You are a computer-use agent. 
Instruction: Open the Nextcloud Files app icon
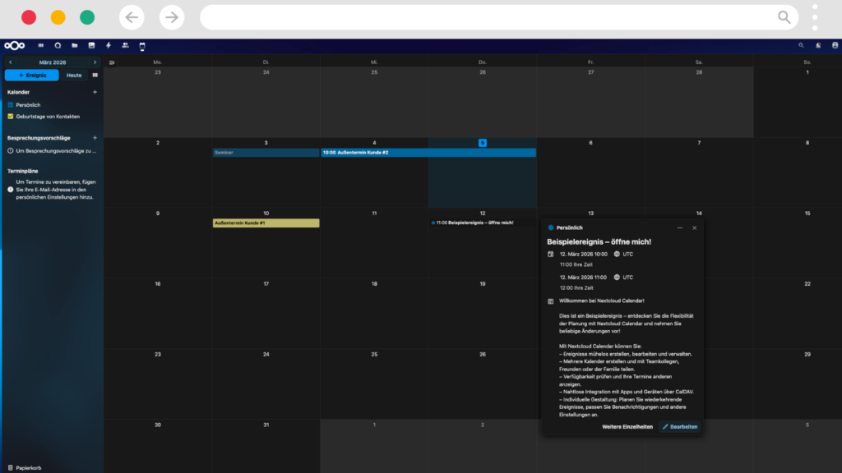point(74,45)
